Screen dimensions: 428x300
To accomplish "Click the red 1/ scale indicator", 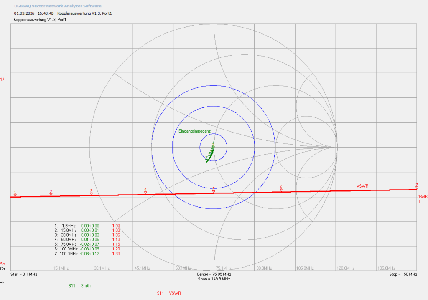I will pos(2,80).
